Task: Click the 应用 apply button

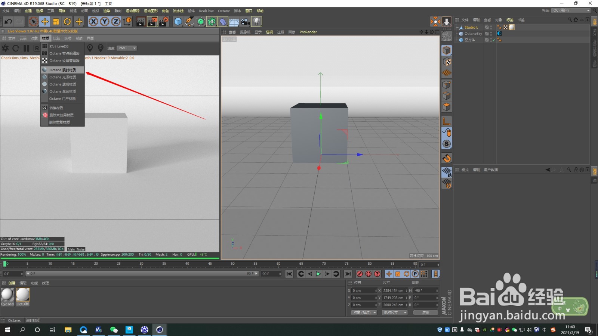Action: (x=426, y=312)
